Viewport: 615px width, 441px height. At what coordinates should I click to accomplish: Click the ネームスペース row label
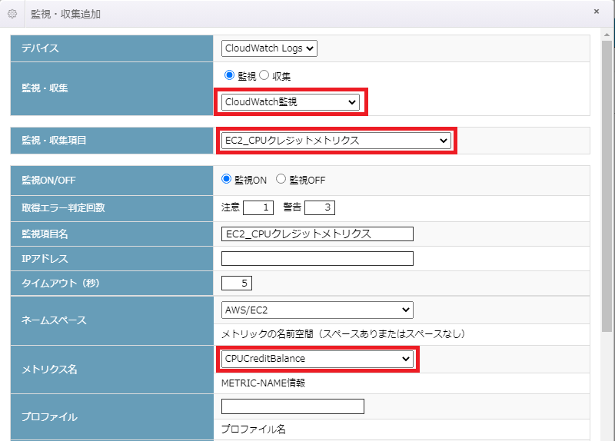point(54,320)
